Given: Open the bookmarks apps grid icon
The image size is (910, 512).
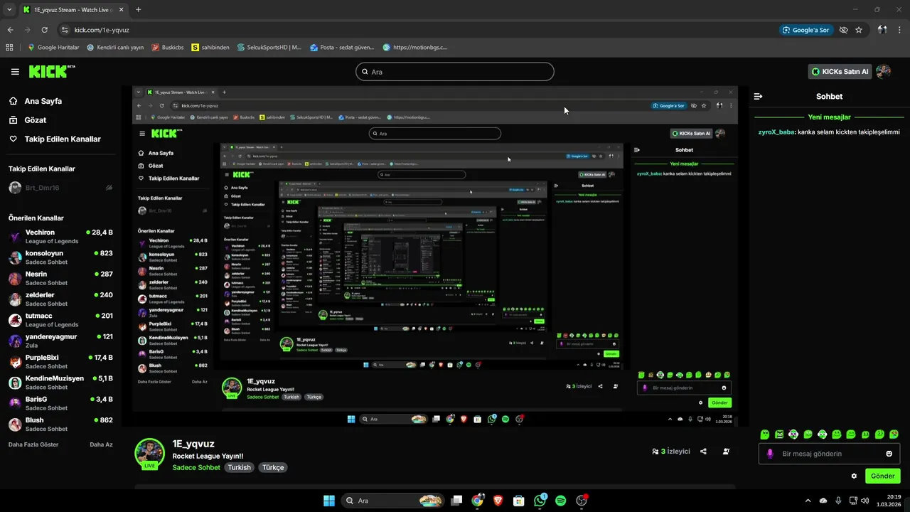Looking at the screenshot, I should point(9,48).
